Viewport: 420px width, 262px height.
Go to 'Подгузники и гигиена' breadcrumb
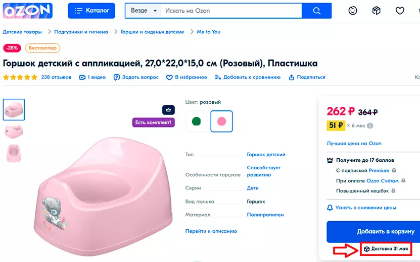[81, 32]
